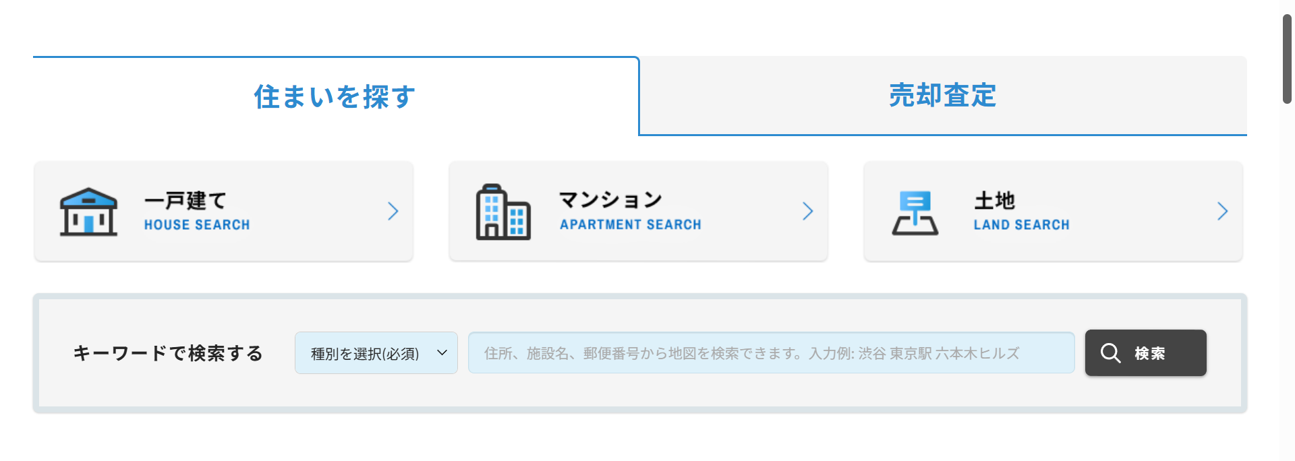Select the マンション heading text
1295x461 pixels.
pos(611,199)
